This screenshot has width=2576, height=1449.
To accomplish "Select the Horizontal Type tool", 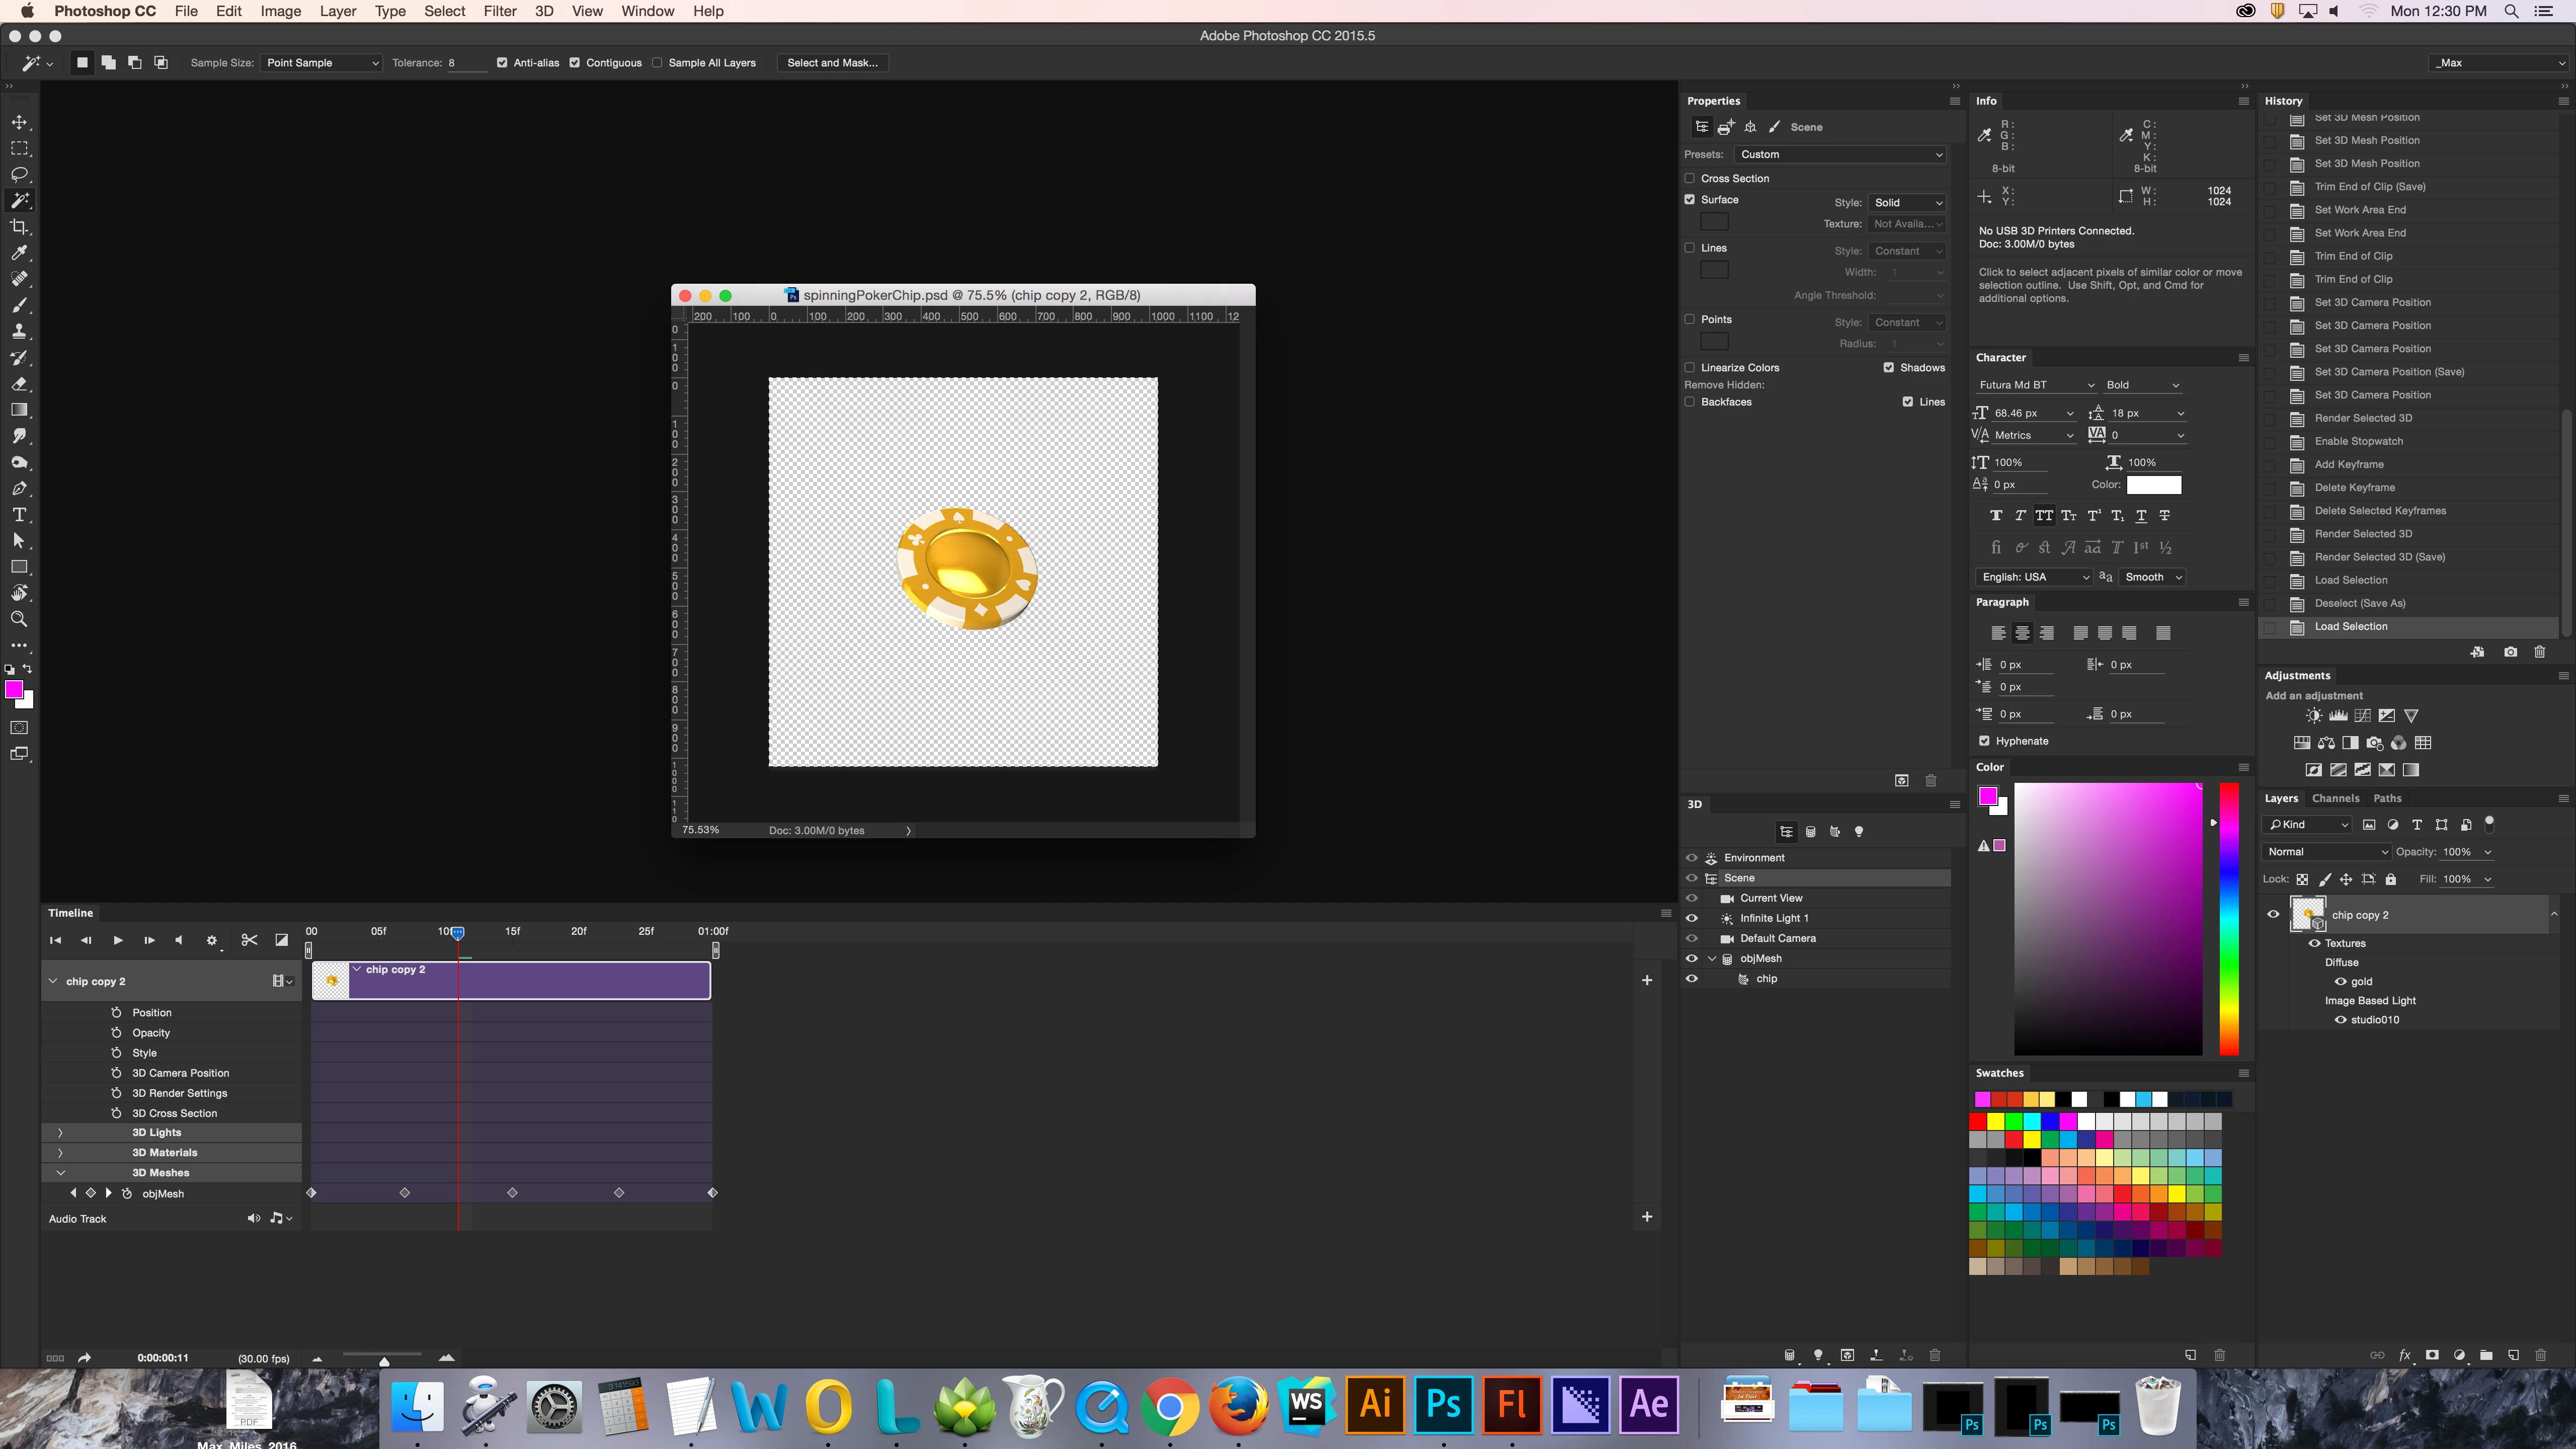I will point(19,515).
